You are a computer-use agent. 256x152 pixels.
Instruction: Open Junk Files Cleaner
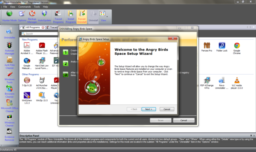(x=9, y=63)
